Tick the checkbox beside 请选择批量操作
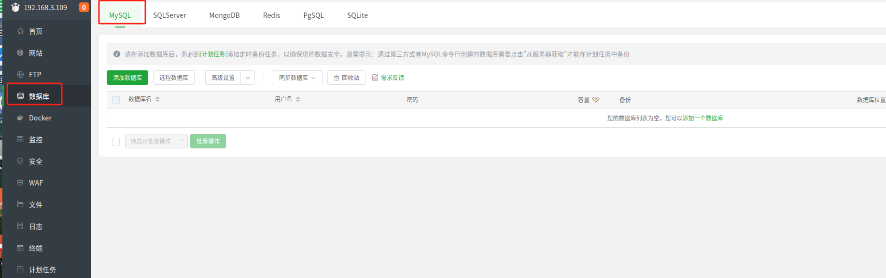This screenshot has width=886, height=278. click(116, 142)
